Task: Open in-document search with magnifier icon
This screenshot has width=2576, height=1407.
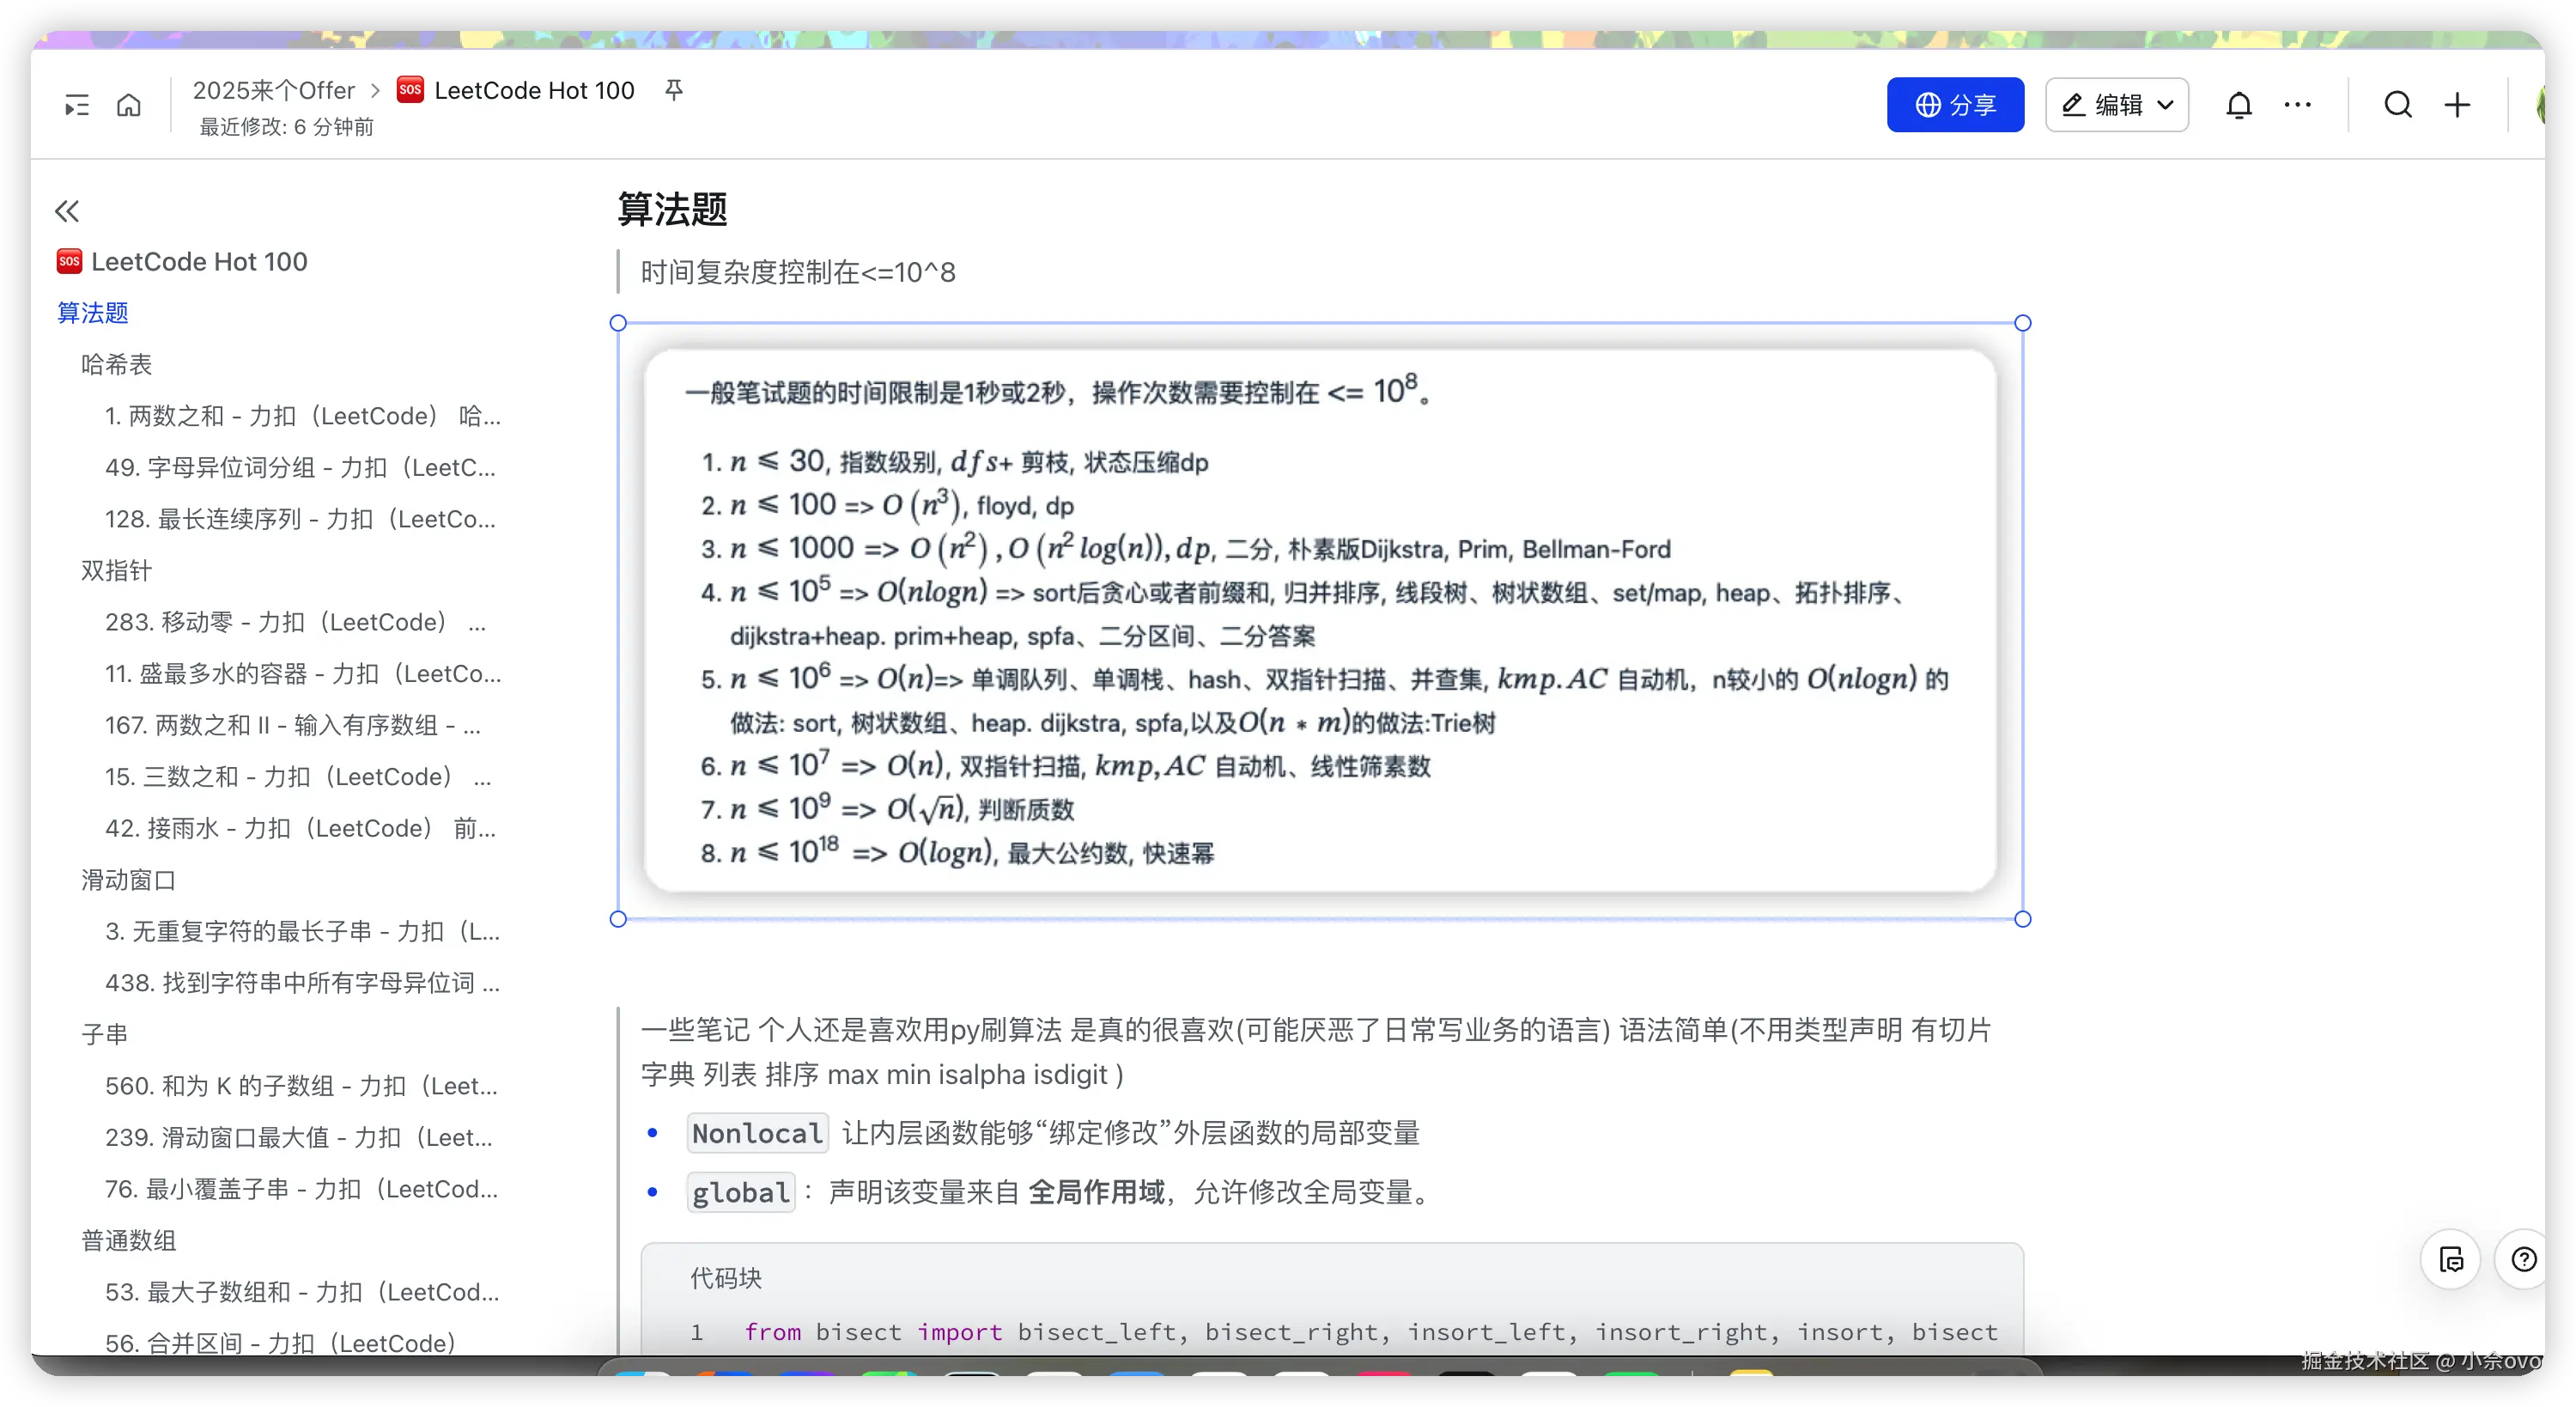Action: point(2398,104)
